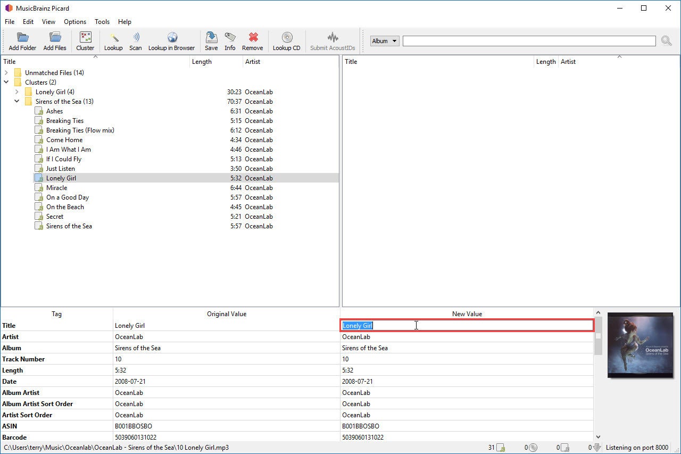Image resolution: width=681 pixels, height=454 pixels.
Task: Select the Add Folder icon
Action: 22,40
